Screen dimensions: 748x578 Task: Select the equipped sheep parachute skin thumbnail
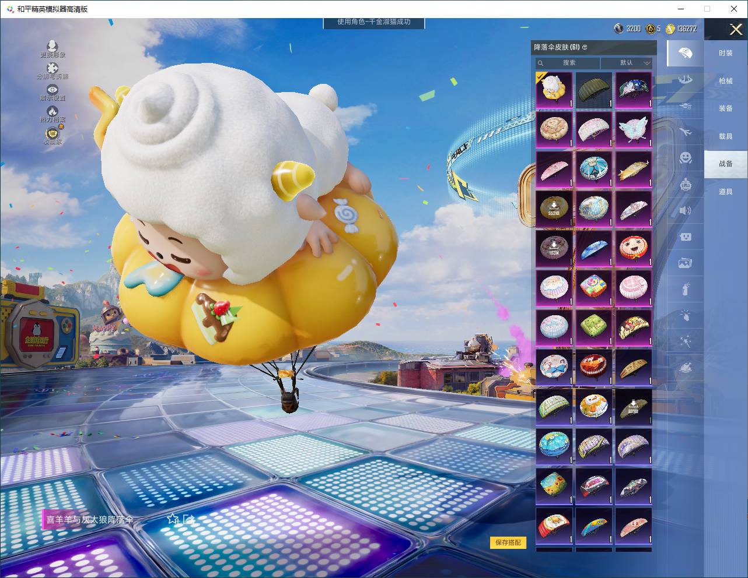pyautogui.click(x=554, y=90)
